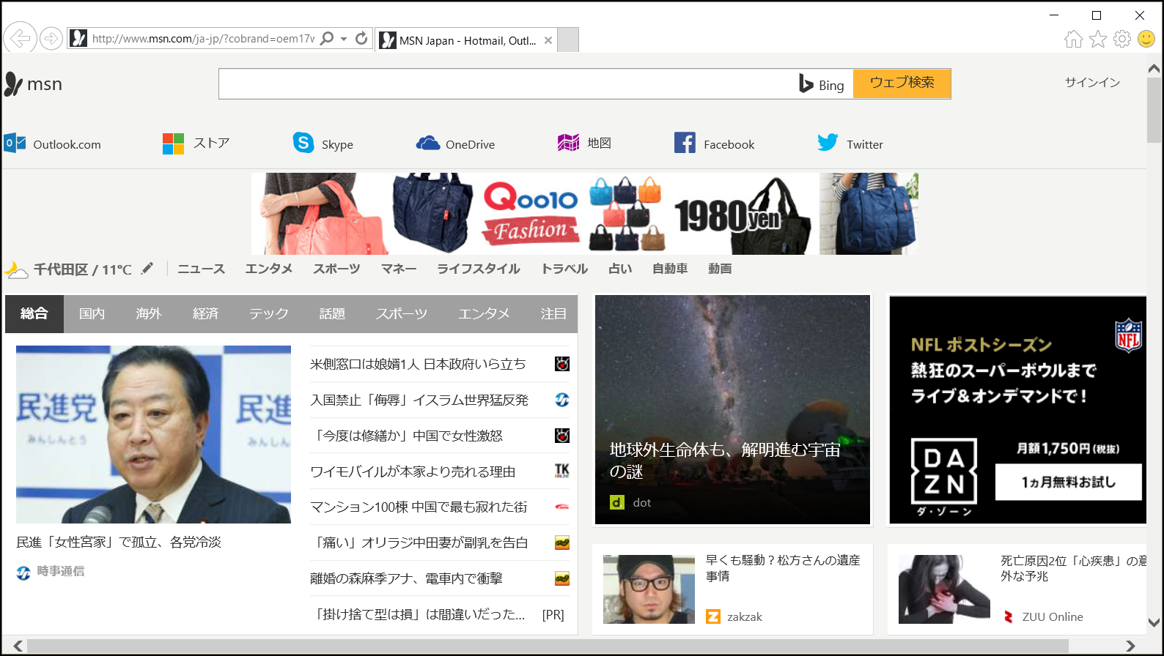
Task: Switch to the テック news tab
Action: [268, 314]
